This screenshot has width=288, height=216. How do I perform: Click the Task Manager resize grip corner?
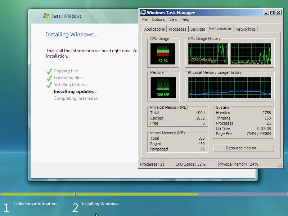click(280, 165)
